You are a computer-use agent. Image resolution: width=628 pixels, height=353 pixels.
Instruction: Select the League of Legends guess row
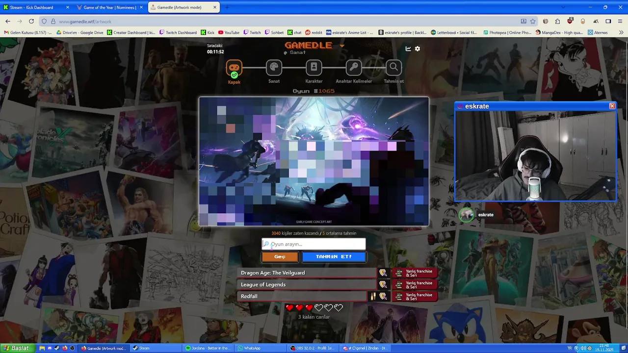coord(307,284)
